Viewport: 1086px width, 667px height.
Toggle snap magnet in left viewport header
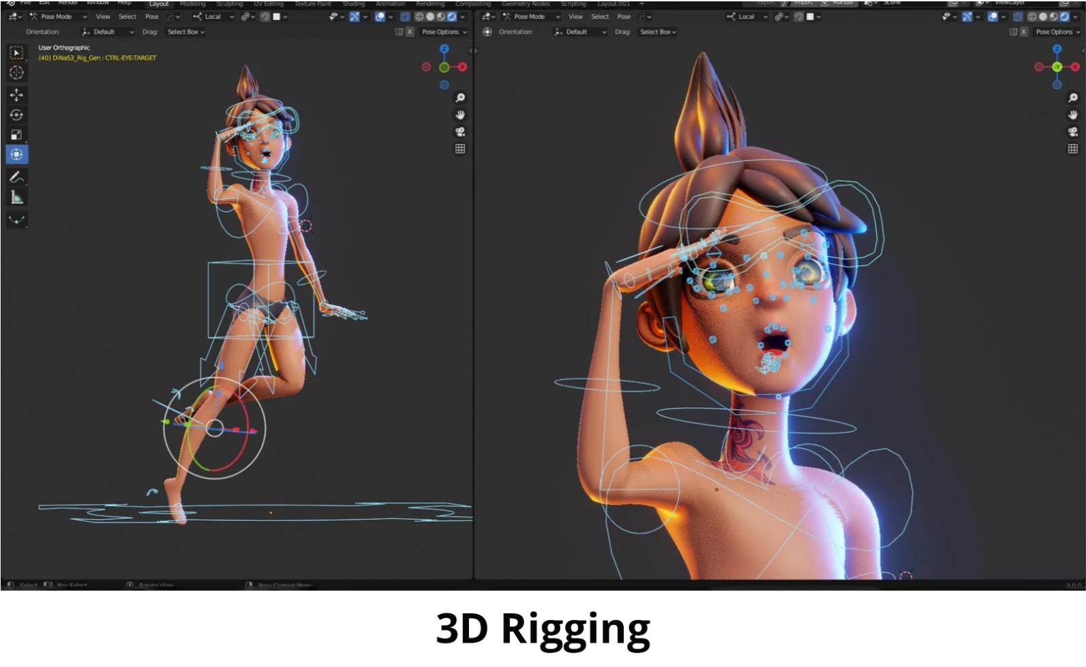[265, 16]
